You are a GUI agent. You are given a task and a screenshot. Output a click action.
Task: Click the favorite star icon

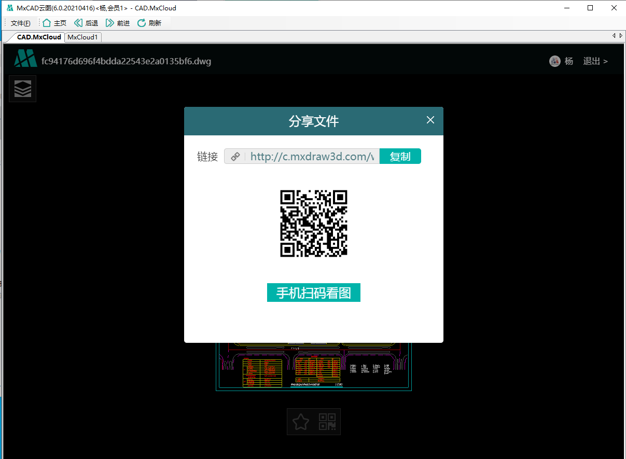pos(301,422)
